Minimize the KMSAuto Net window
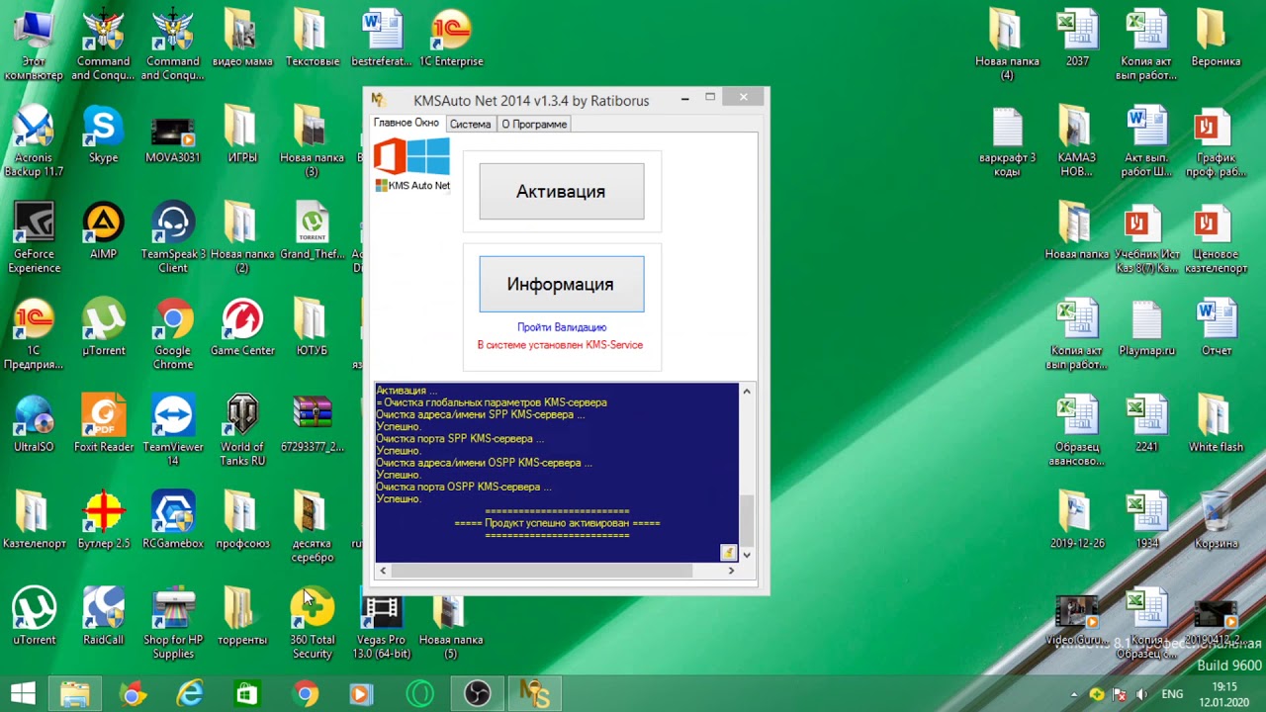The height and width of the screenshot is (712, 1266). point(684,98)
